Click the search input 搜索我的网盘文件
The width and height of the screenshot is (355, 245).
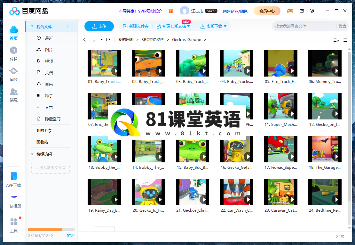[x=304, y=26]
